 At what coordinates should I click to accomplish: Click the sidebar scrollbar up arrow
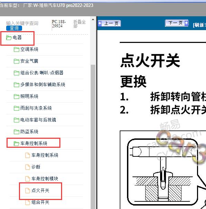tap(93, 19)
